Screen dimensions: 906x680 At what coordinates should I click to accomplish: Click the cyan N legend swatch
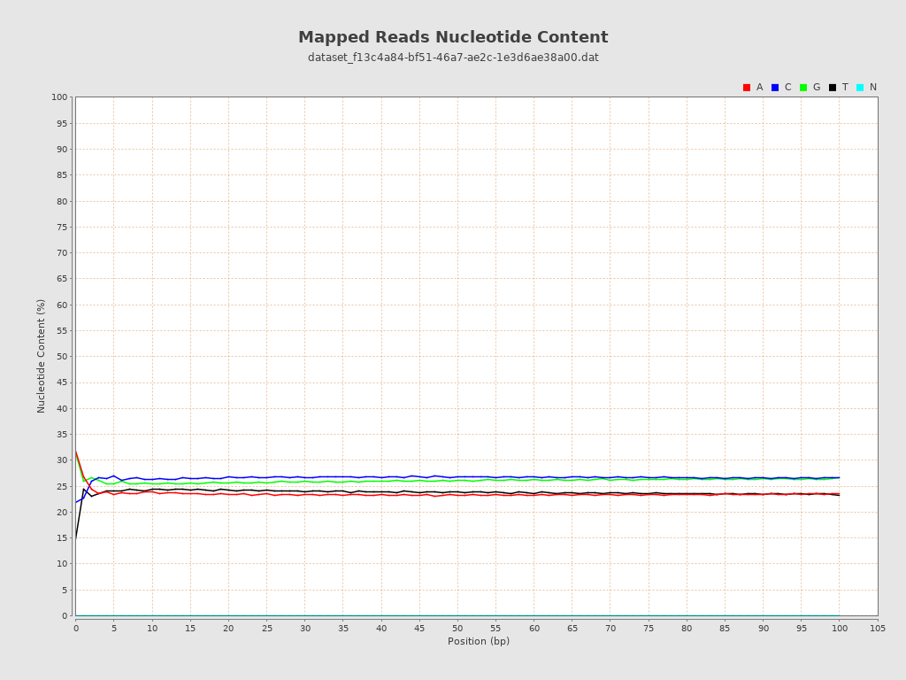[860, 88]
